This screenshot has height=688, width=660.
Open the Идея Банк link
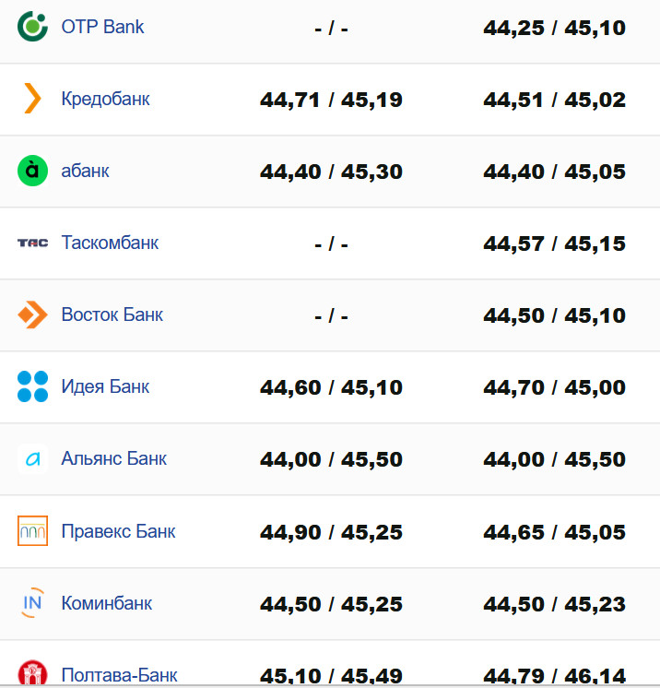click(105, 386)
